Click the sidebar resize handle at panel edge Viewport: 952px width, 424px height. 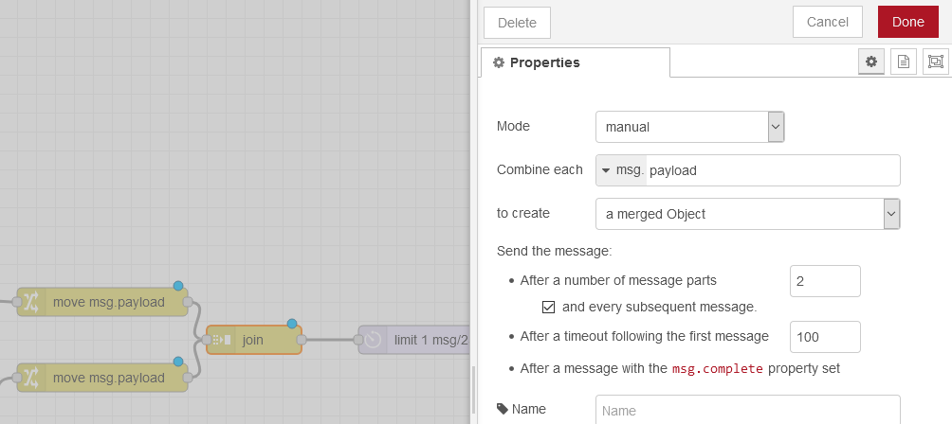[x=474, y=391]
